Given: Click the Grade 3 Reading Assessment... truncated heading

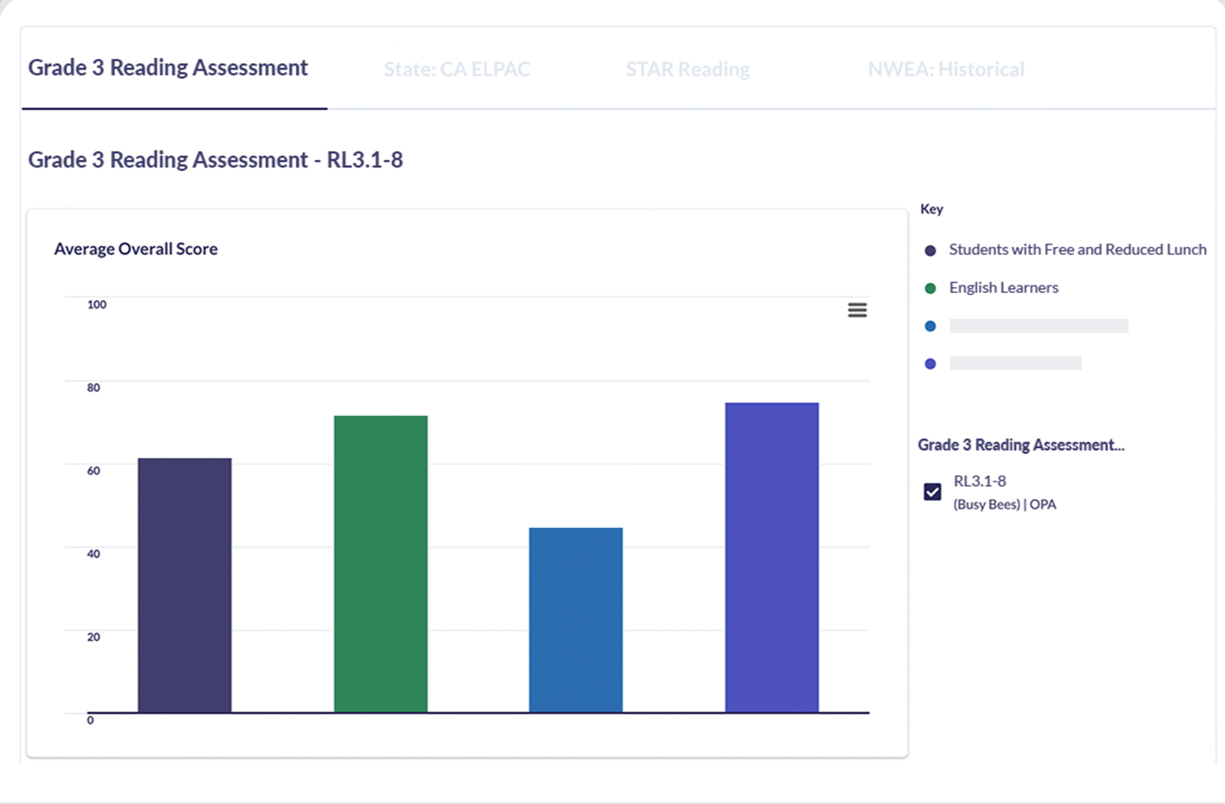Looking at the screenshot, I should [x=1021, y=445].
